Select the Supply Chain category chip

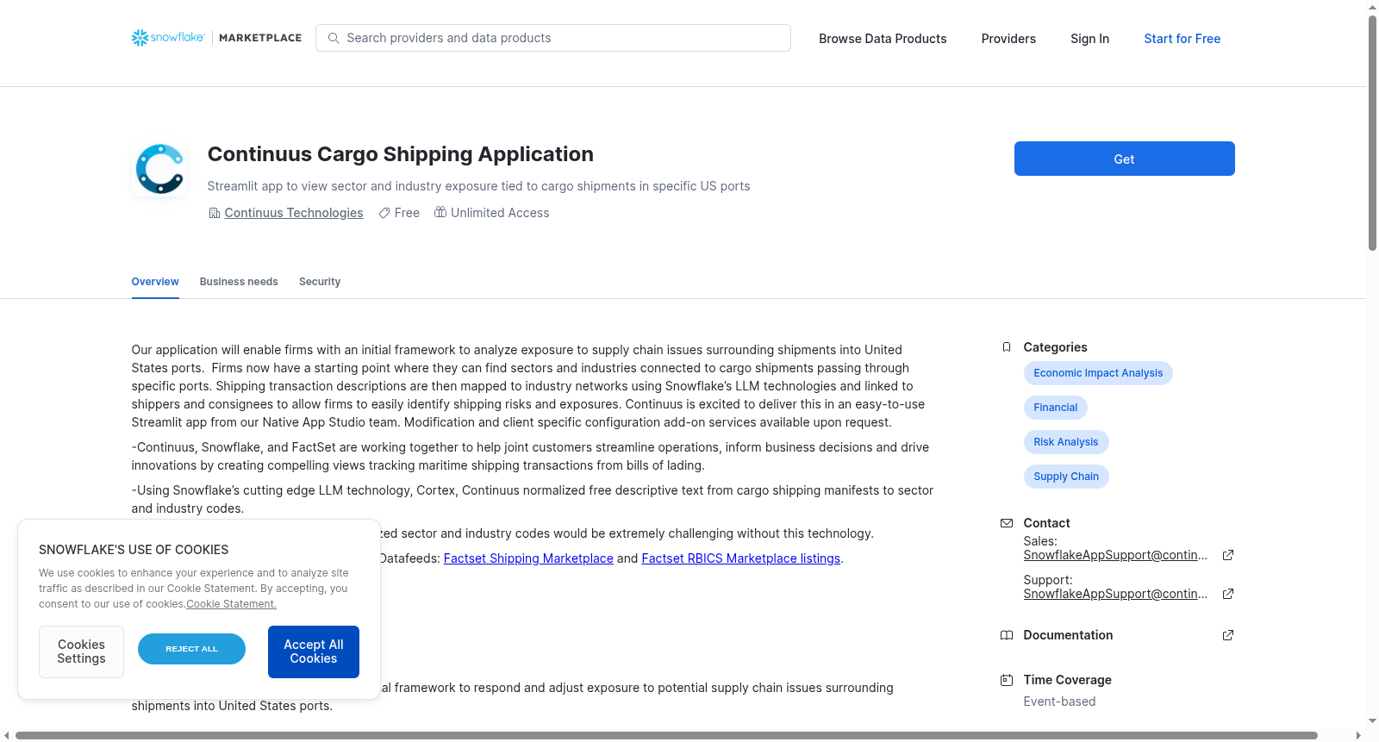tap(1066, 477)
